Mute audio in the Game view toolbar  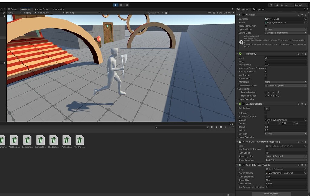(209, 13)
